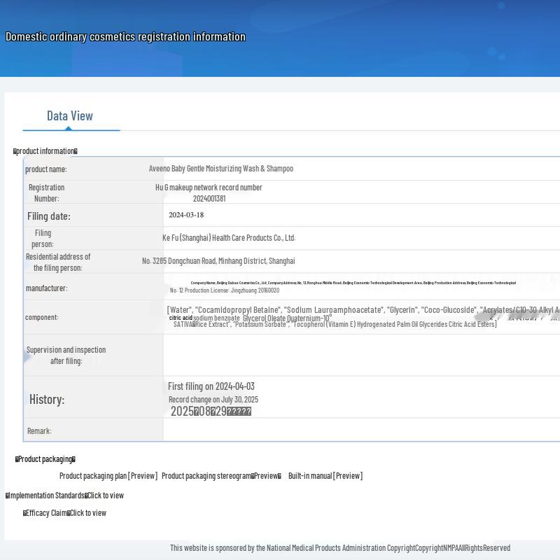Click the page title 'Domestic ordinary cosmetics registration information'

[x=125, y=37]
